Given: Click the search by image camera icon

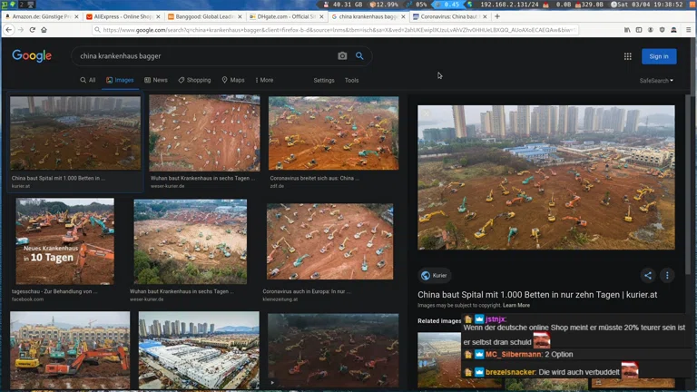Looking at the screenshot, I should point(342,56).
